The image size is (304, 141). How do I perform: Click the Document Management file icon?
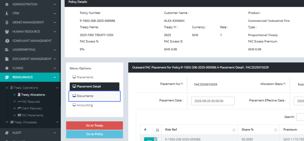[x=7, y=59]
